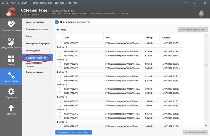Click the pear icon in header

click(x=201, y=13)
